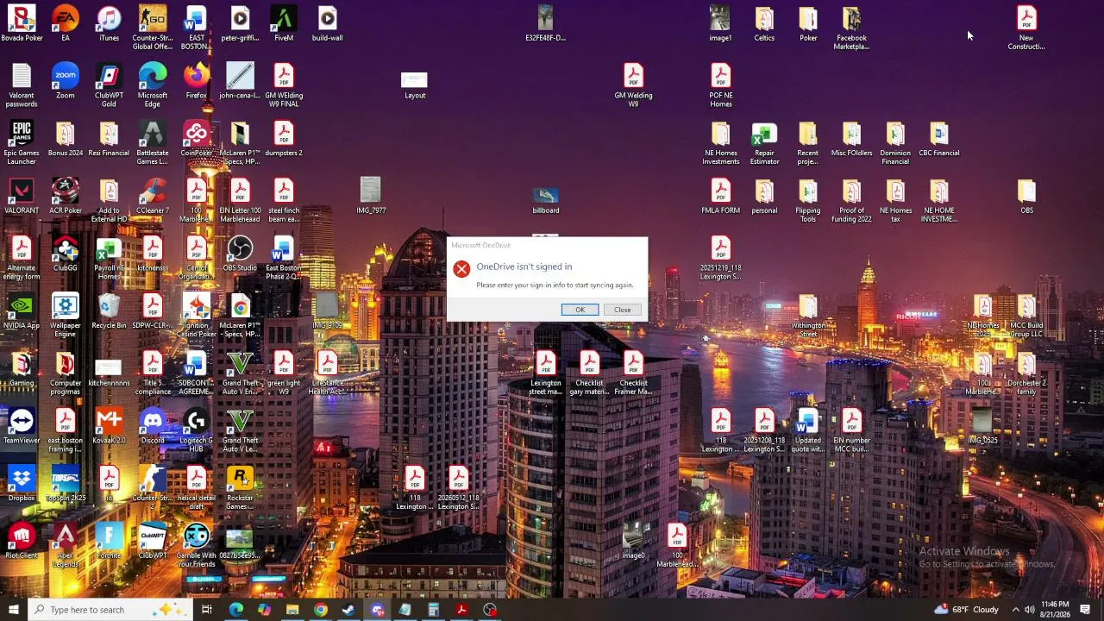Select the Microsoft Edge desktop shortcut
Screen dimensions: 1104x621
click(153, 85)
